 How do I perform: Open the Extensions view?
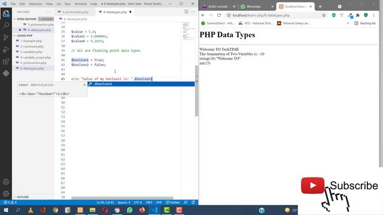coord(6,61)
